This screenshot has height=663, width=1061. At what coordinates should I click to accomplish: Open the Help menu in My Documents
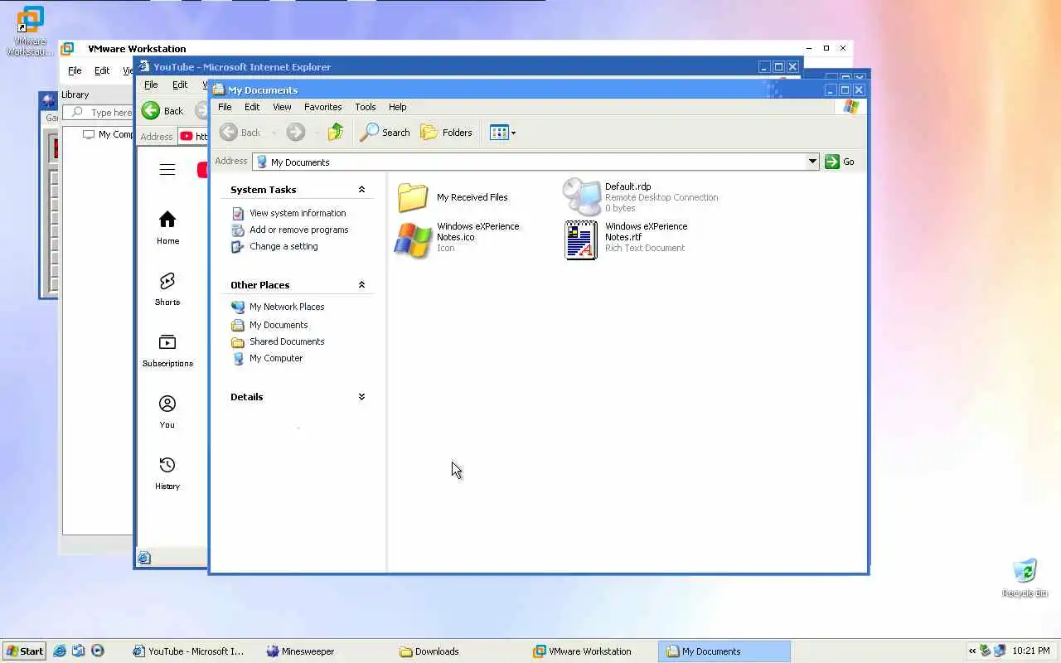(x=397, y=107)
